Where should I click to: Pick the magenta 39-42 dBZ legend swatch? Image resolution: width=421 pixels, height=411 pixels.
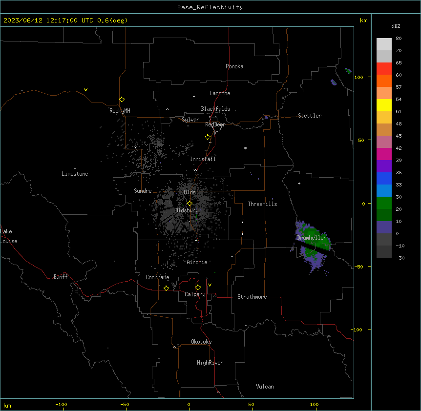pyautogui.click(x=384, y=154)
